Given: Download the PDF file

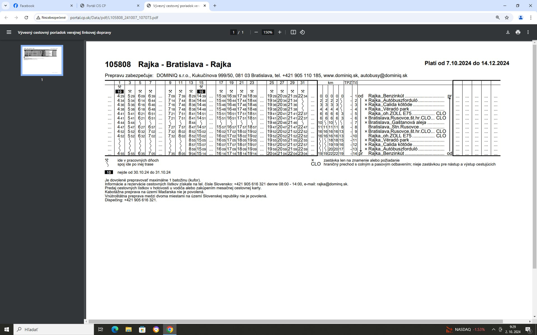Looking at the screenshot, I should click(508, 32).
